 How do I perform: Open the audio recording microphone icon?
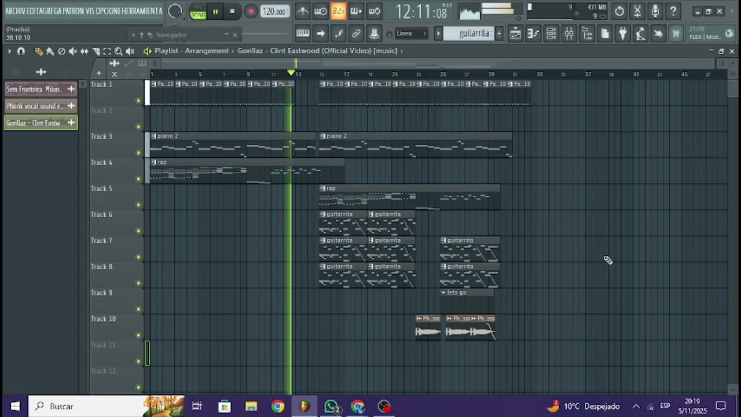(x=655, y=11)
